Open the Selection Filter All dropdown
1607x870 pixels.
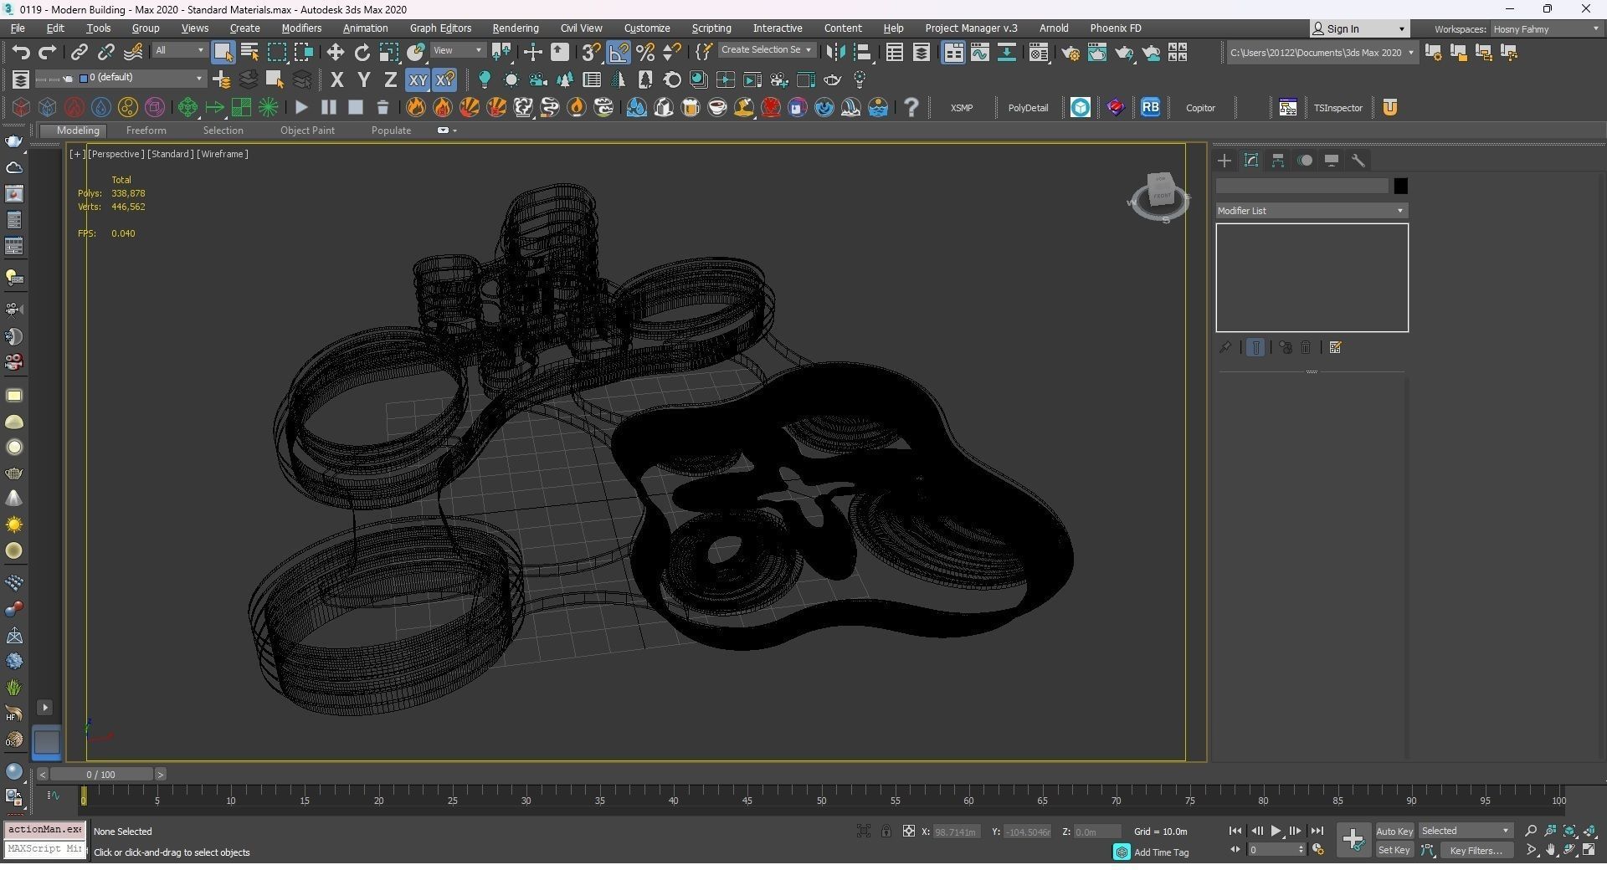(x=179, y=51)
